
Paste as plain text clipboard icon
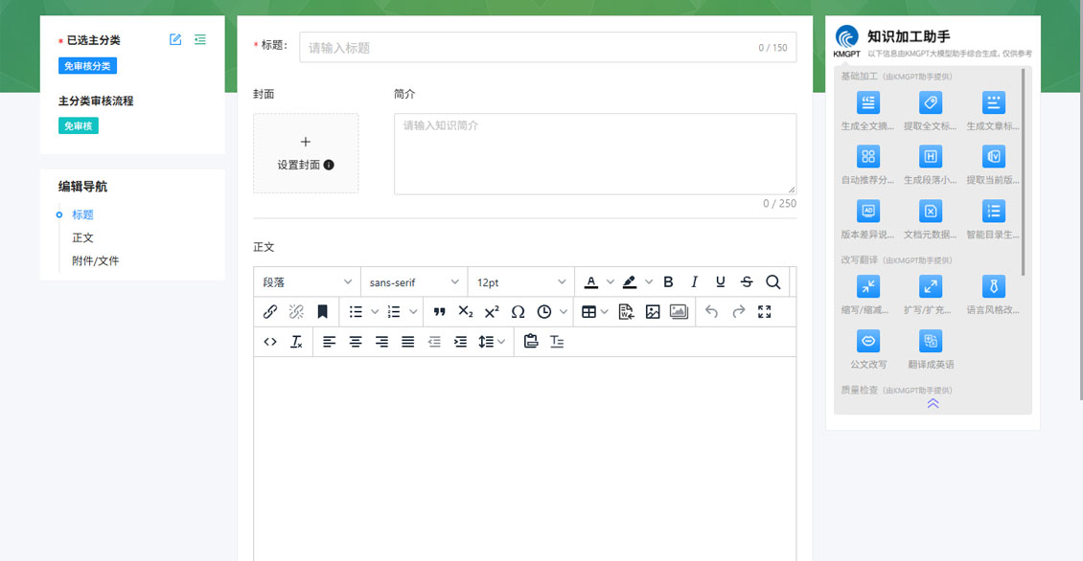(x=530, y=341)
